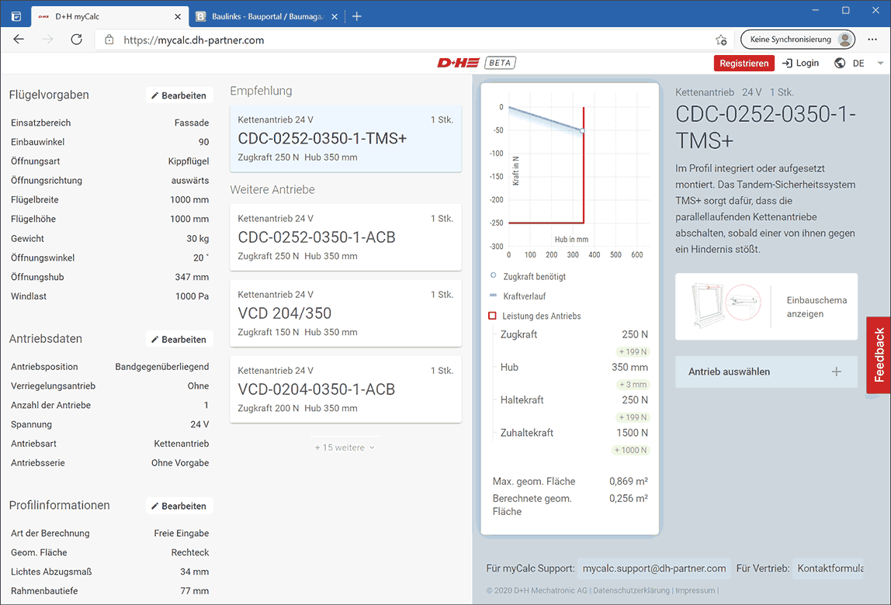Open a new browser tab with plus
This screenshot has height=605, width=891.
click(x=357, y=16)
